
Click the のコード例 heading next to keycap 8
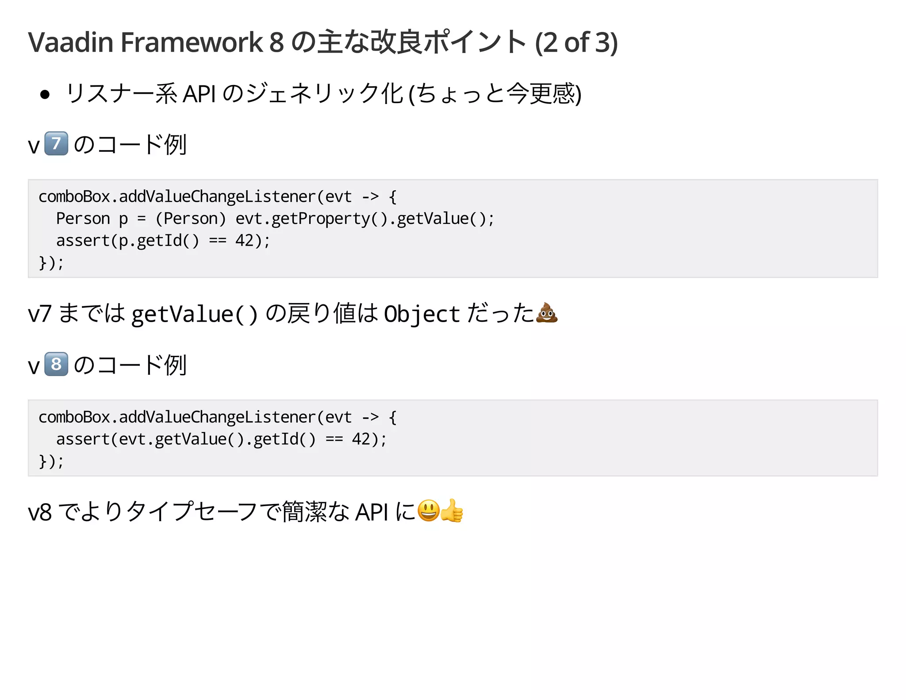pyautogui.click(x=130, y=365)
